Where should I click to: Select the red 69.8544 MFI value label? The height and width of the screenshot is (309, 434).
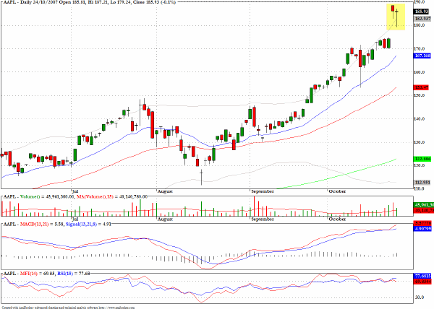click(x=422, y=282)
